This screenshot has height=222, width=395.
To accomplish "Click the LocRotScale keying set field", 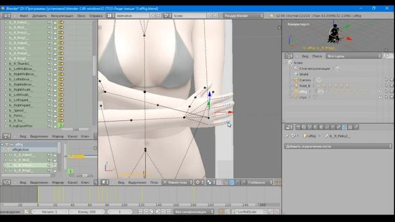I will (x=249, y=212).
